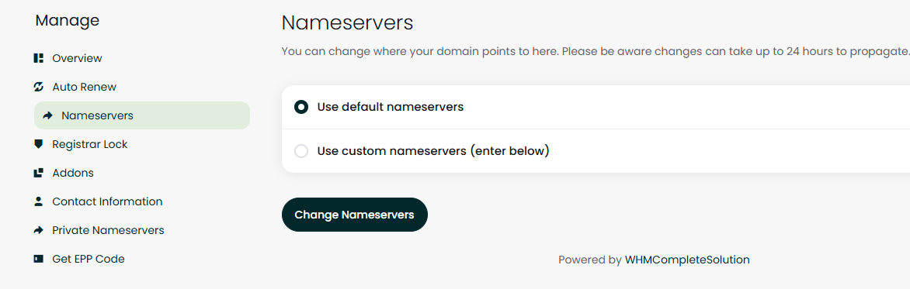Select the default nameservers radio button
This screenshot has width=910, height=289.
tap(301, 107)
